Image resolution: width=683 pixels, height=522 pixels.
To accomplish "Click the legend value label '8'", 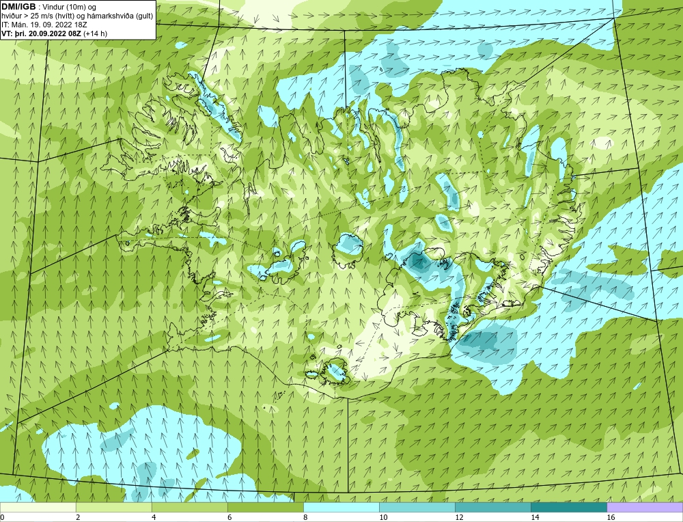I will click(305, 517).
